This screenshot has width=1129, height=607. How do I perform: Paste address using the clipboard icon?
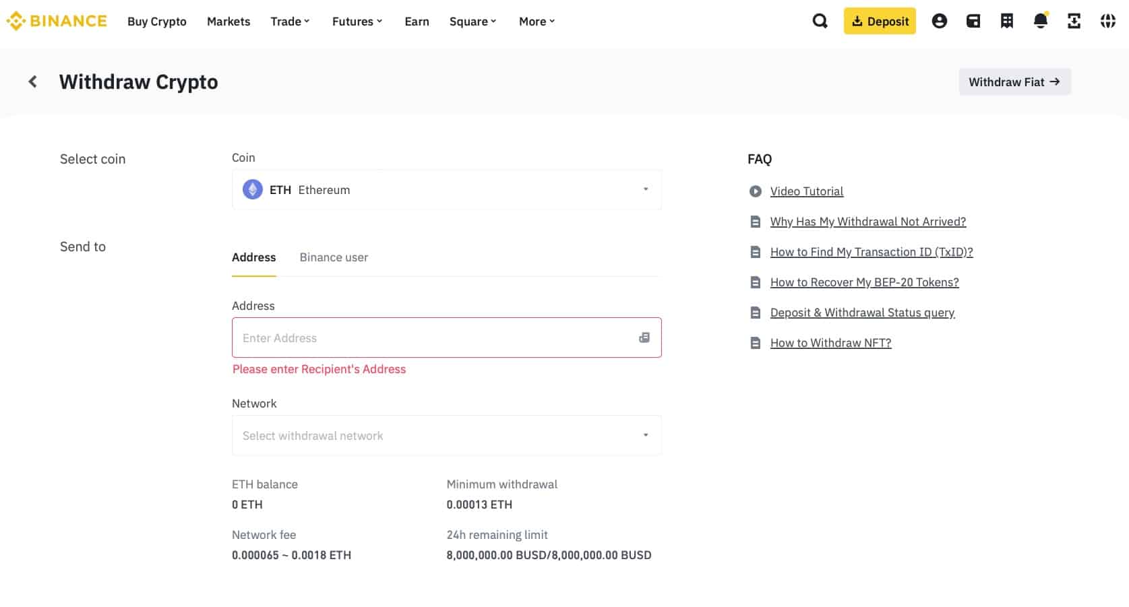[x=644, y=337]
